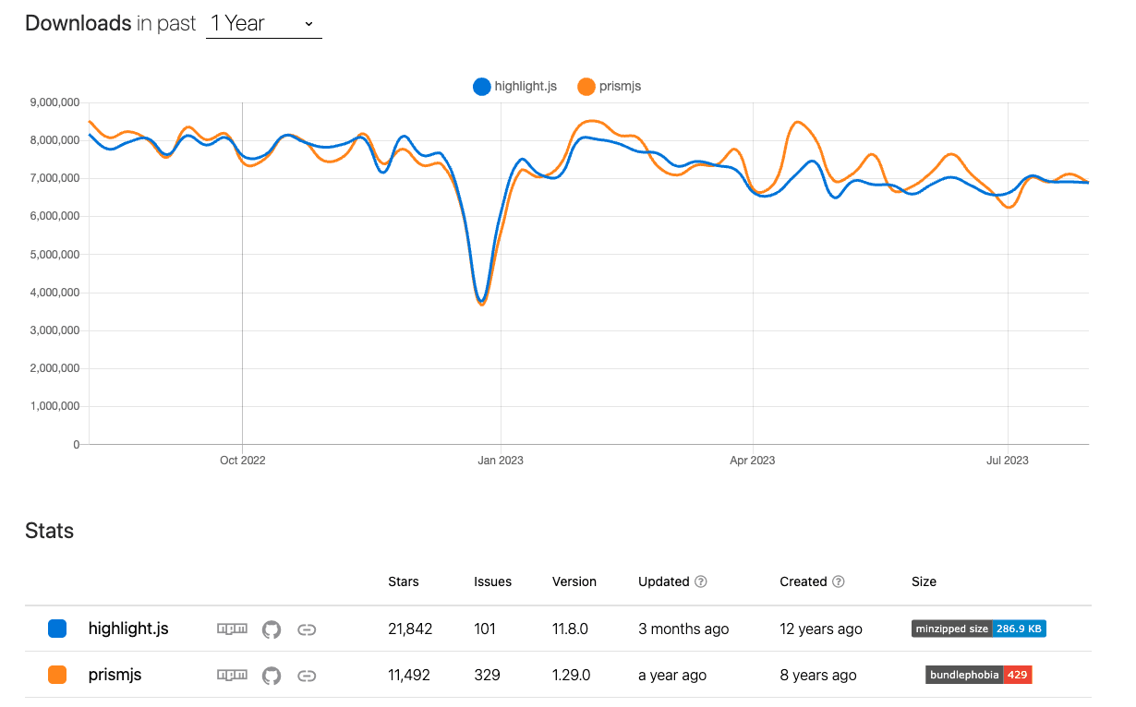Open npm page icon for highlight.js
The image size is (1136, 707).
click(232, 629)
